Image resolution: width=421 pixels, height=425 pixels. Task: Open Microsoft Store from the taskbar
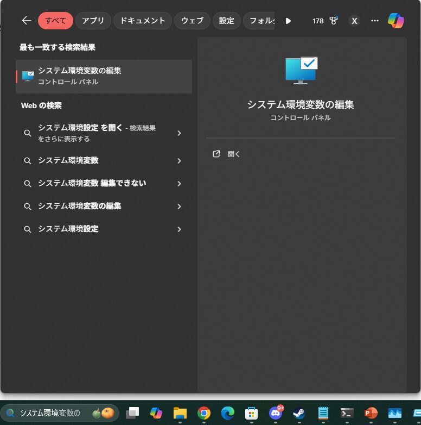coord(251,413)
